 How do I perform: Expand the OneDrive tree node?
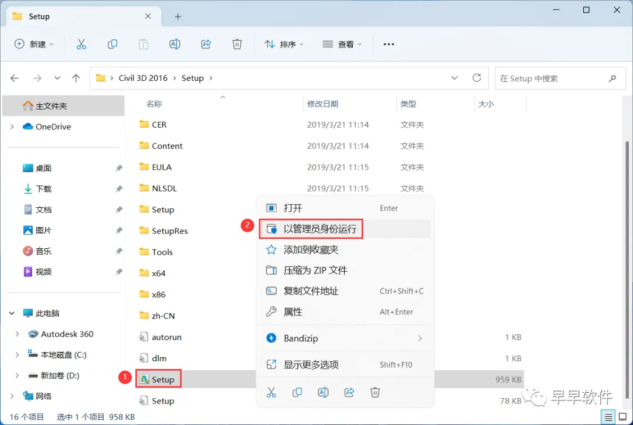(12, 126)
